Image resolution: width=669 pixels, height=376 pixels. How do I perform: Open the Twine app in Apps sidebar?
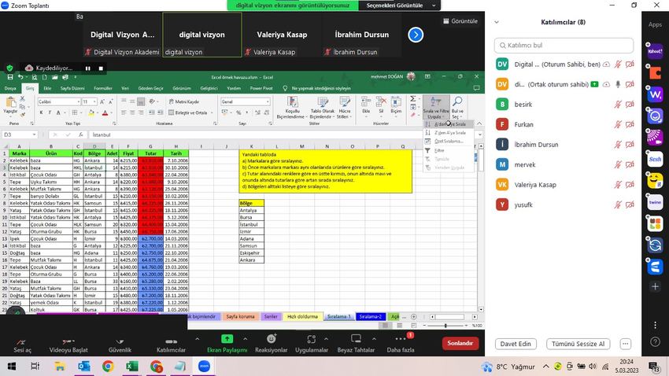(x=655, y=202)
